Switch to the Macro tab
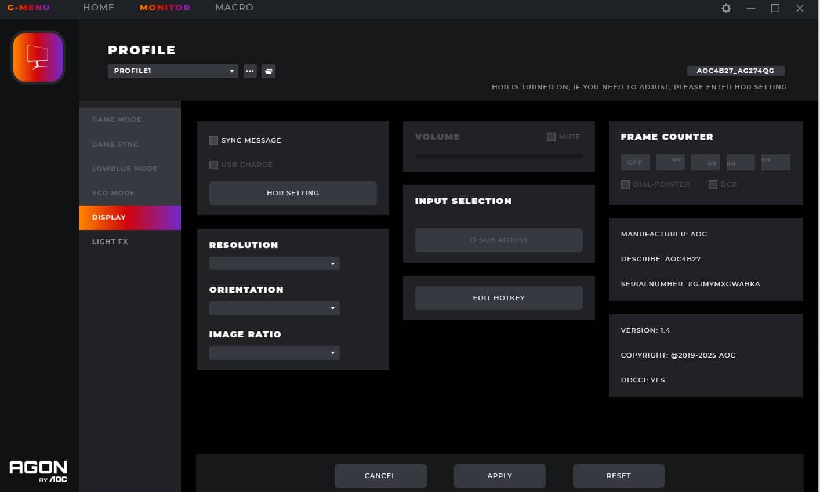820x492 pixels. pyautogui.click(x=234, y=8)
